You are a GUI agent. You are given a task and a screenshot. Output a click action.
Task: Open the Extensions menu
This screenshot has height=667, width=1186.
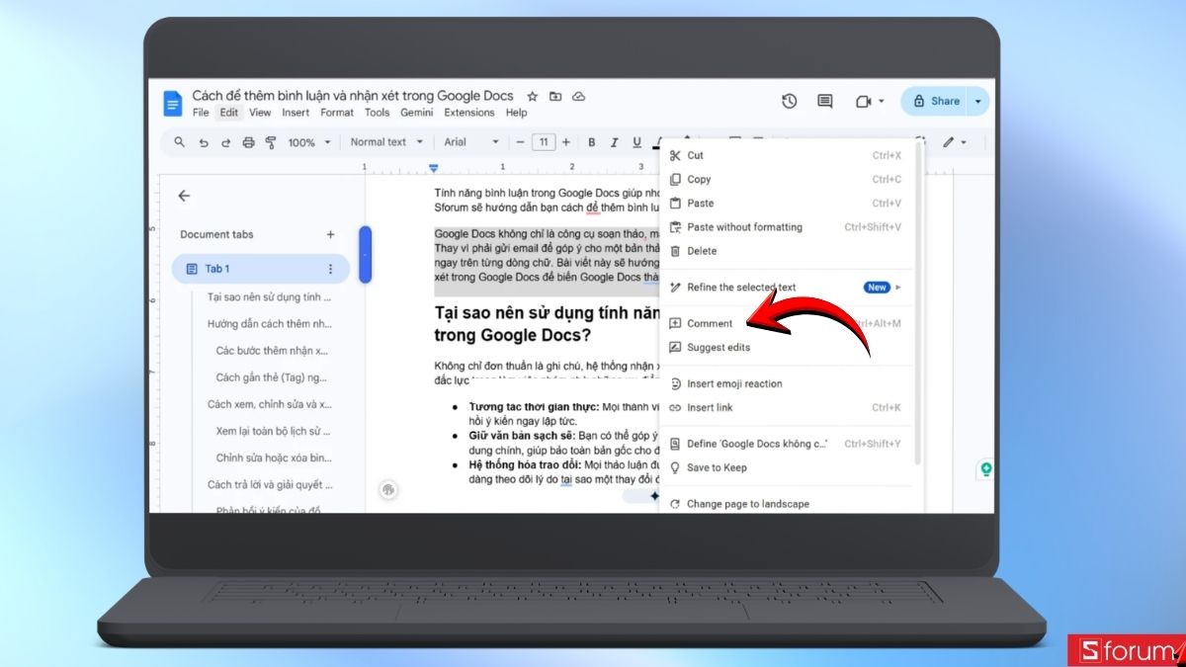469,113
